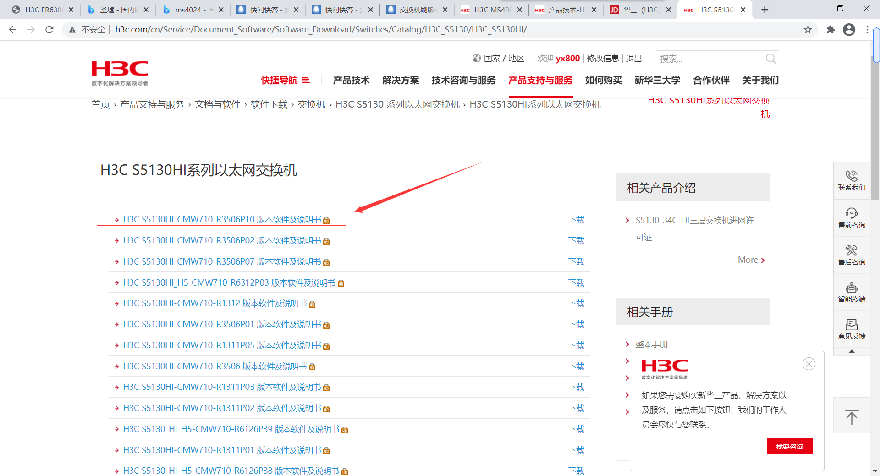This screenshot has height=476, width=880.
Task: Expand the 快捷导航 quick navigation menu
Action: pyautogui.click(x=285, y=80)
